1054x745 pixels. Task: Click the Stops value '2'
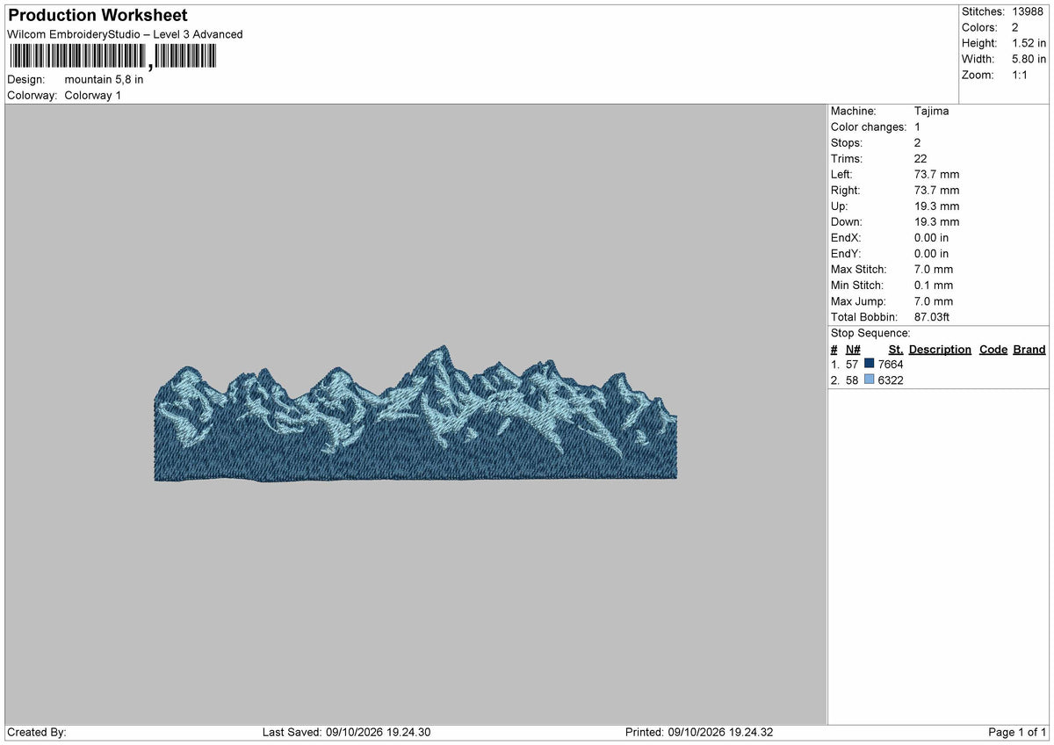(x=918, y=142)
